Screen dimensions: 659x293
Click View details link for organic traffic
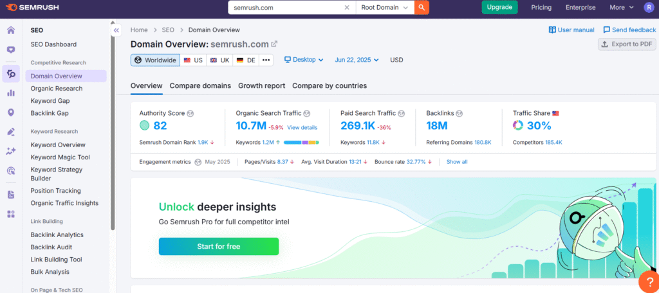tap(302, 128)
